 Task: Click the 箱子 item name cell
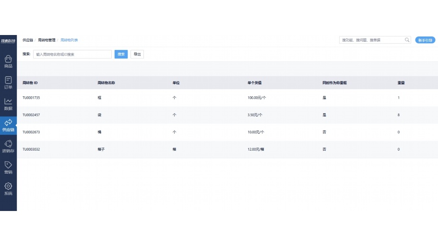(x=101, y=149)
